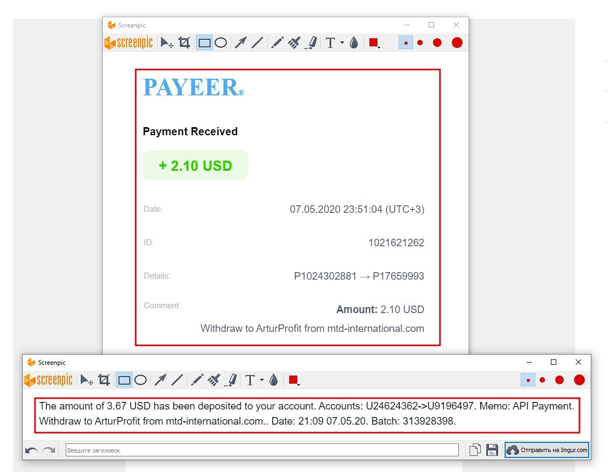608x472 pixels.
Task: Select move tool in bottom Screenpic window
Action: pyautogui.click(x=87, y=380)
